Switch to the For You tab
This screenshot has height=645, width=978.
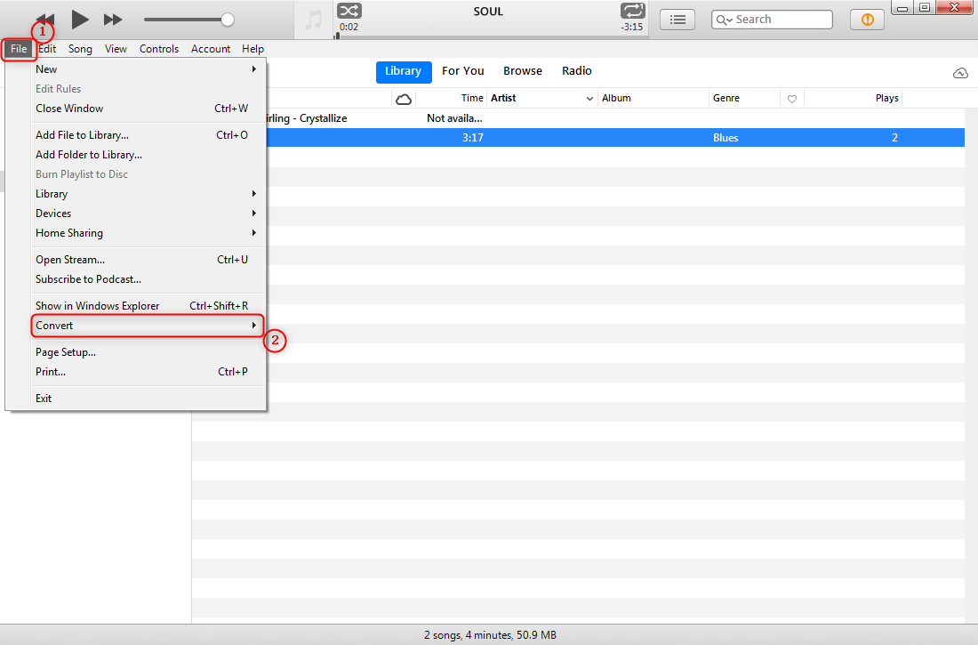463,71
